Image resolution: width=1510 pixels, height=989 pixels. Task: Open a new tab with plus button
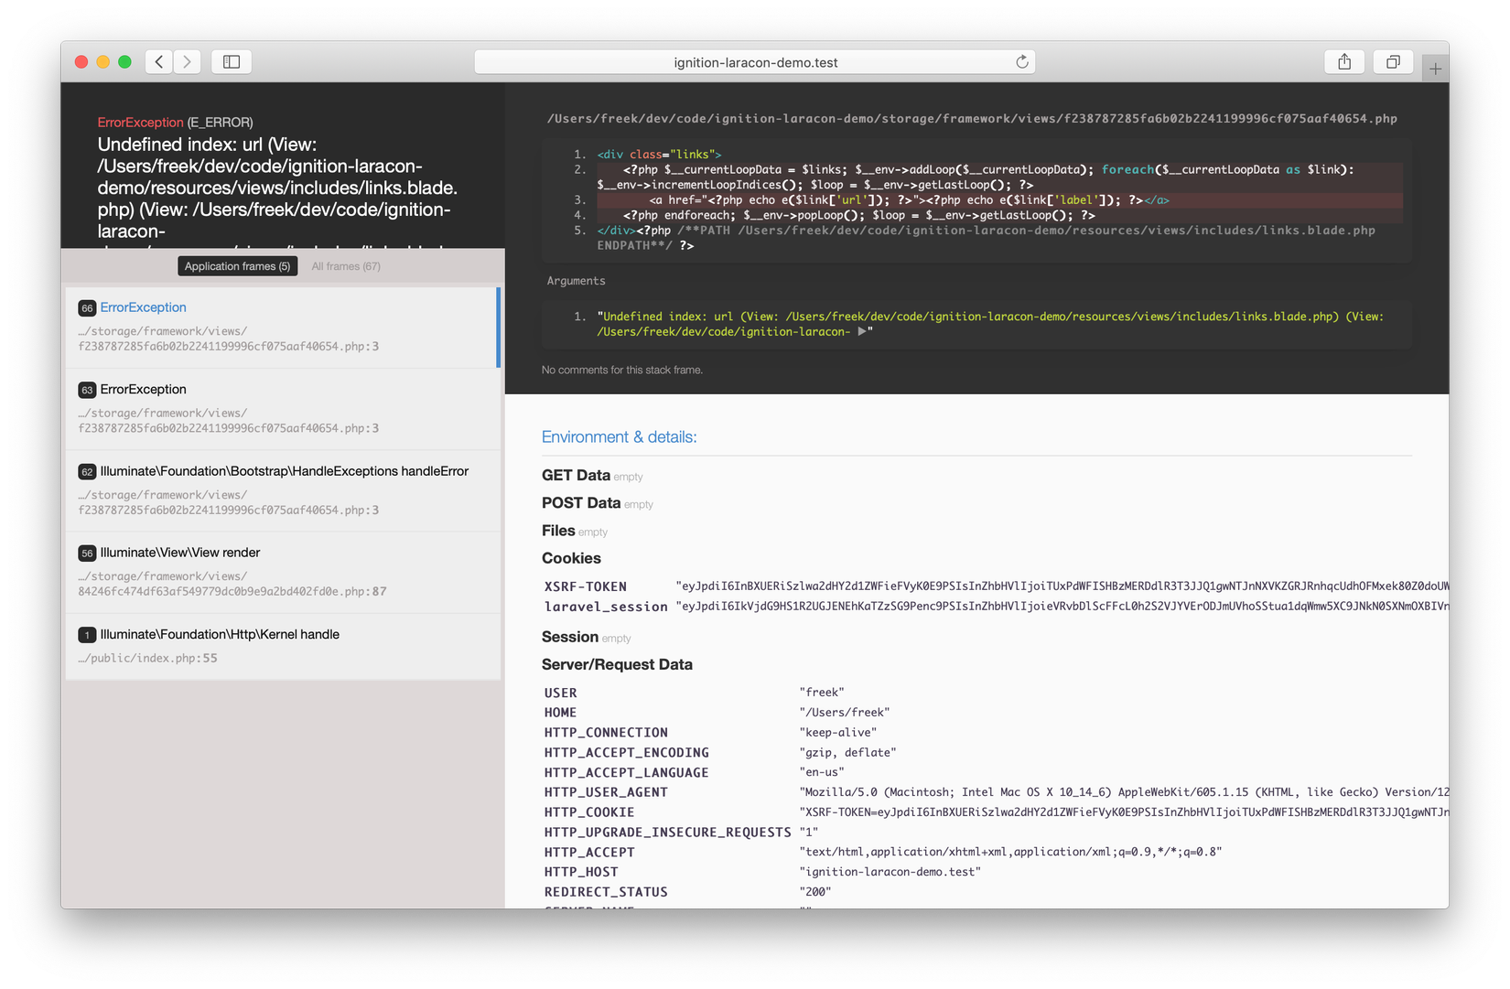pos(1435,69)
